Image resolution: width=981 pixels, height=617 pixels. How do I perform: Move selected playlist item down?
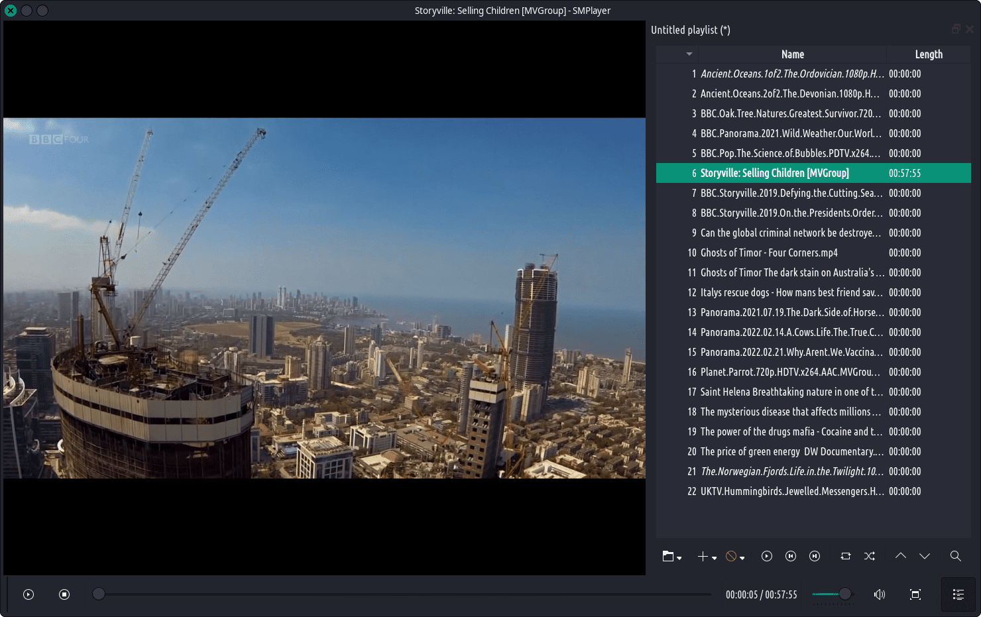pyautogui.click(x=925, y=556)
